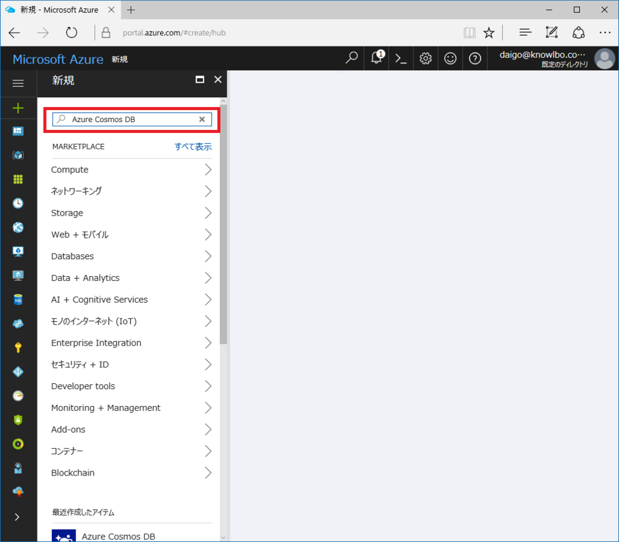Open the Recent clock icon in sidebar

[18, 203]
